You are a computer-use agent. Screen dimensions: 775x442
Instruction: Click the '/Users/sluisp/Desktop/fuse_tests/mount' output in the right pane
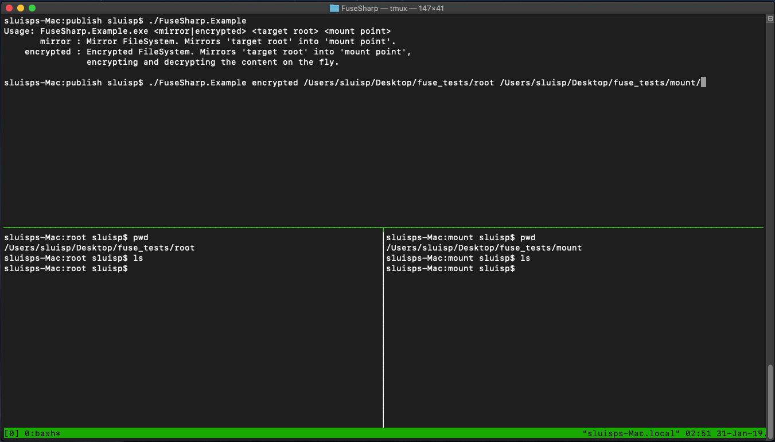coord(484,248)
